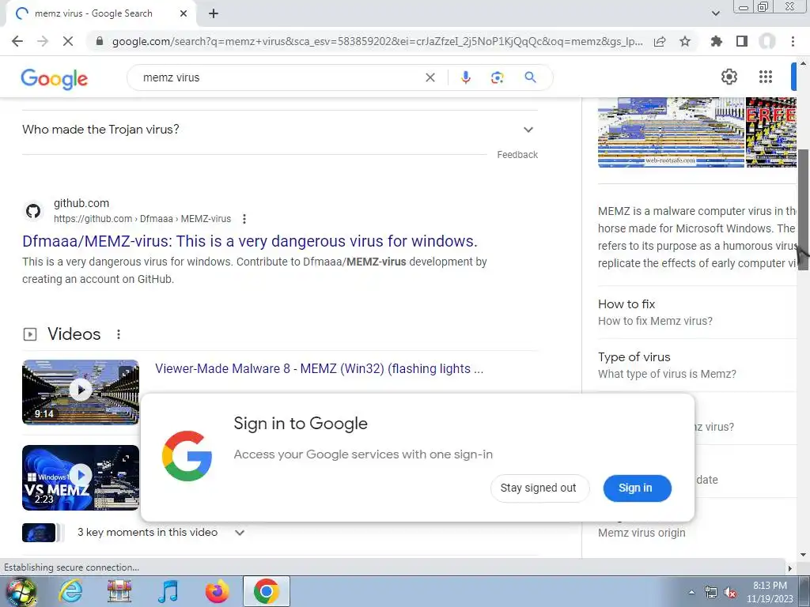Open Viewer-Made Malware 8 video link

pyautogui.click(x=320, y=368)
